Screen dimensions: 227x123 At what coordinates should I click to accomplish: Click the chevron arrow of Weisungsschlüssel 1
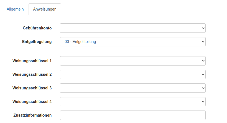(x=203, y=61)
